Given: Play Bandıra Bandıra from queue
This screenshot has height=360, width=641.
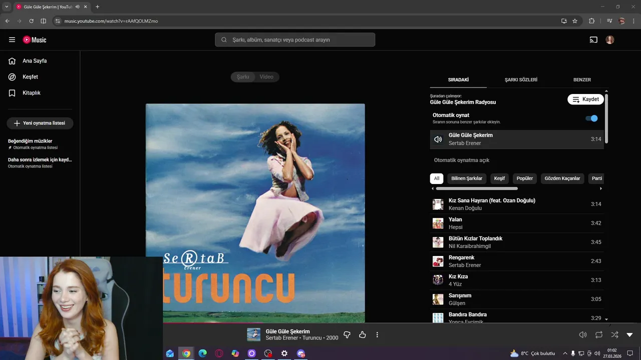Looking at the screenshot, I should (x=517, y=316).
